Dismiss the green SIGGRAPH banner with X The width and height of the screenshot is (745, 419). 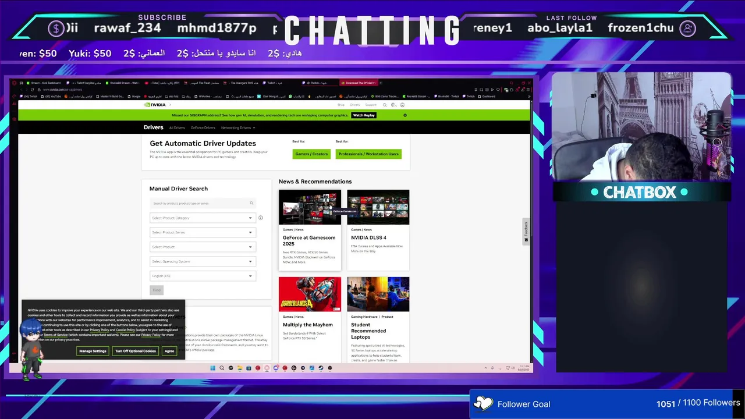[405, 115]
